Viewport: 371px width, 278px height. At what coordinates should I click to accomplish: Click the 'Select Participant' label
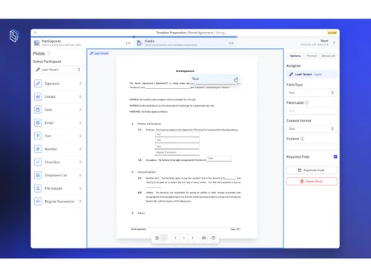pos(47,62)
